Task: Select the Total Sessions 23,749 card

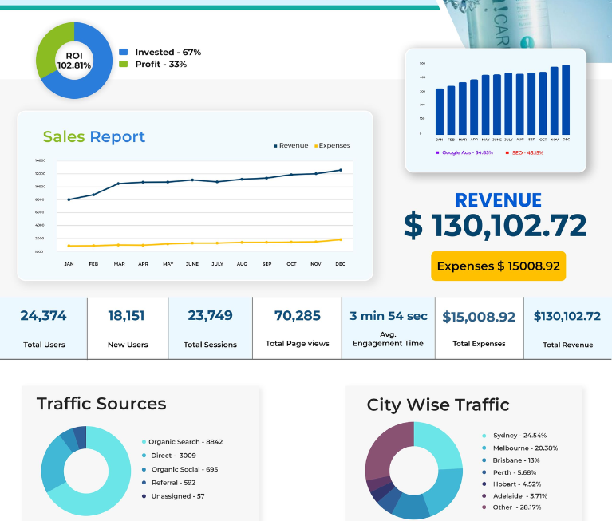Action: [211, 328]
